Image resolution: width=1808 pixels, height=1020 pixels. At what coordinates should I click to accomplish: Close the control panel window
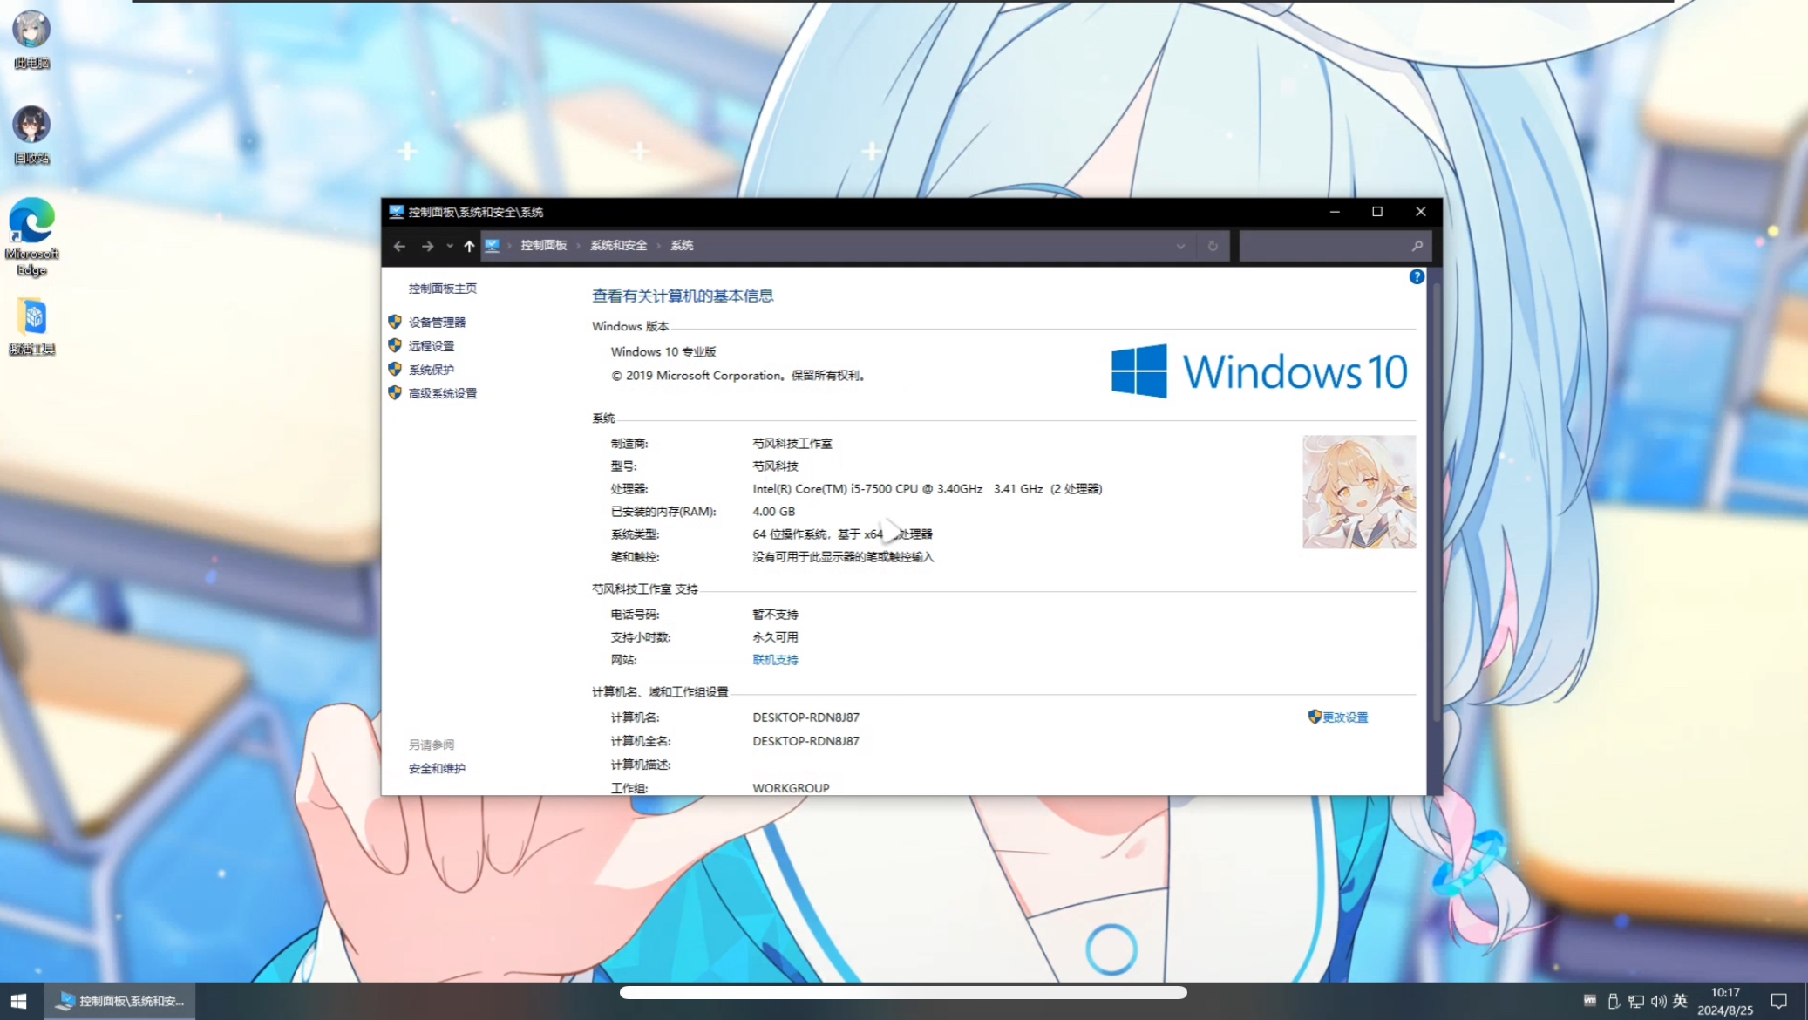pos(1421,212)
